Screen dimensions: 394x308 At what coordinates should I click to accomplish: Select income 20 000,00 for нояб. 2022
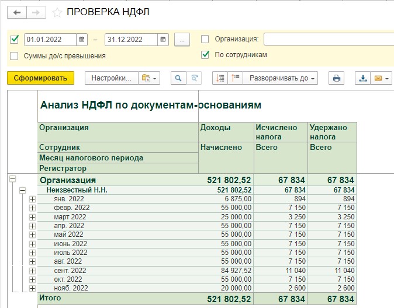click(226, 288)
